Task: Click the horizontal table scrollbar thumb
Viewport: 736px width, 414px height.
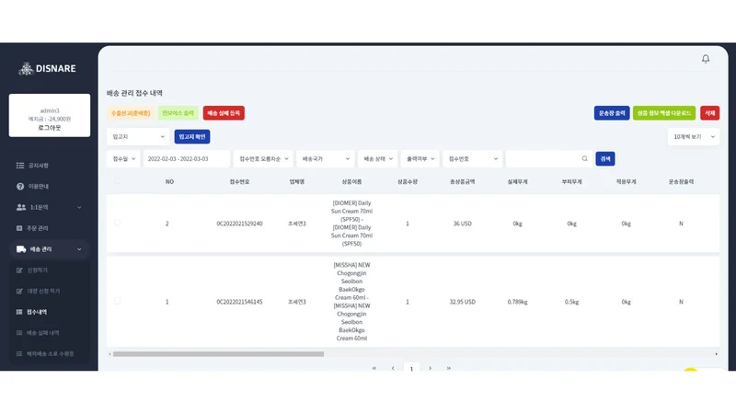Action: click(x=218, y=354)
